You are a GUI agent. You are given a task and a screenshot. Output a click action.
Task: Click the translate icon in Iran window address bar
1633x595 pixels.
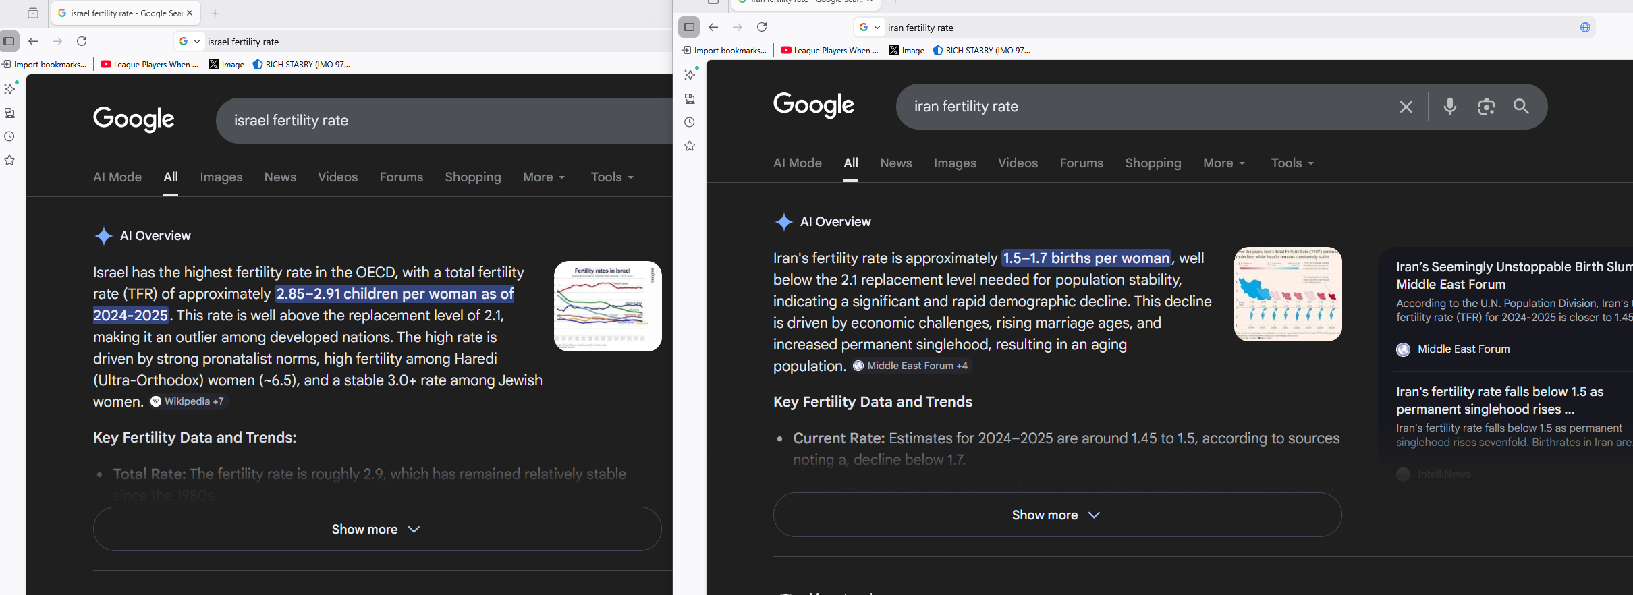pos(1585,27)
